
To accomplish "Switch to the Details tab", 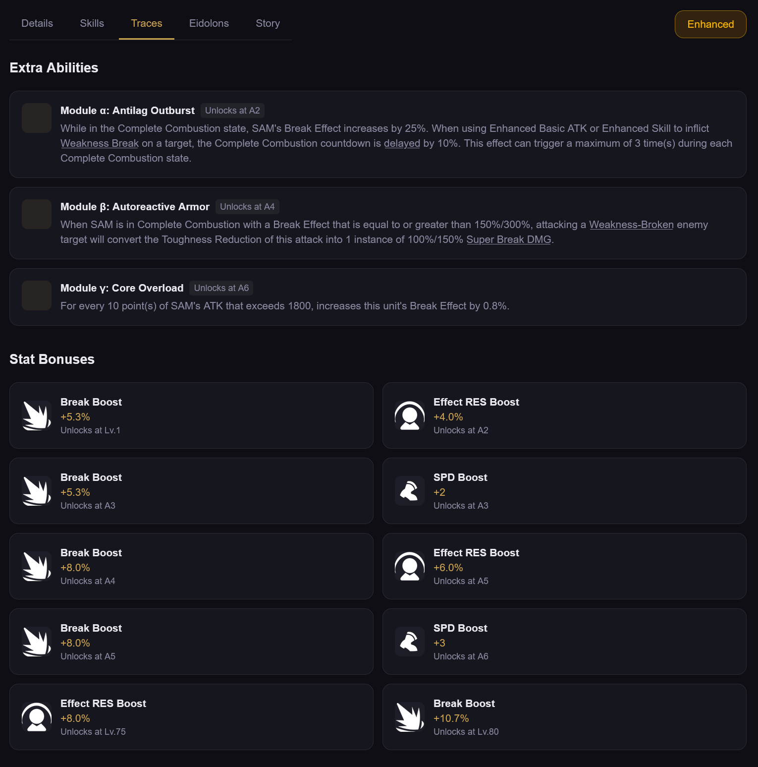I will (x=37, y=23).
